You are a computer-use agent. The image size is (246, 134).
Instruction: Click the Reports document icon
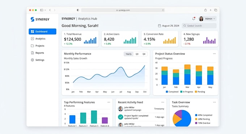(32, 53)
